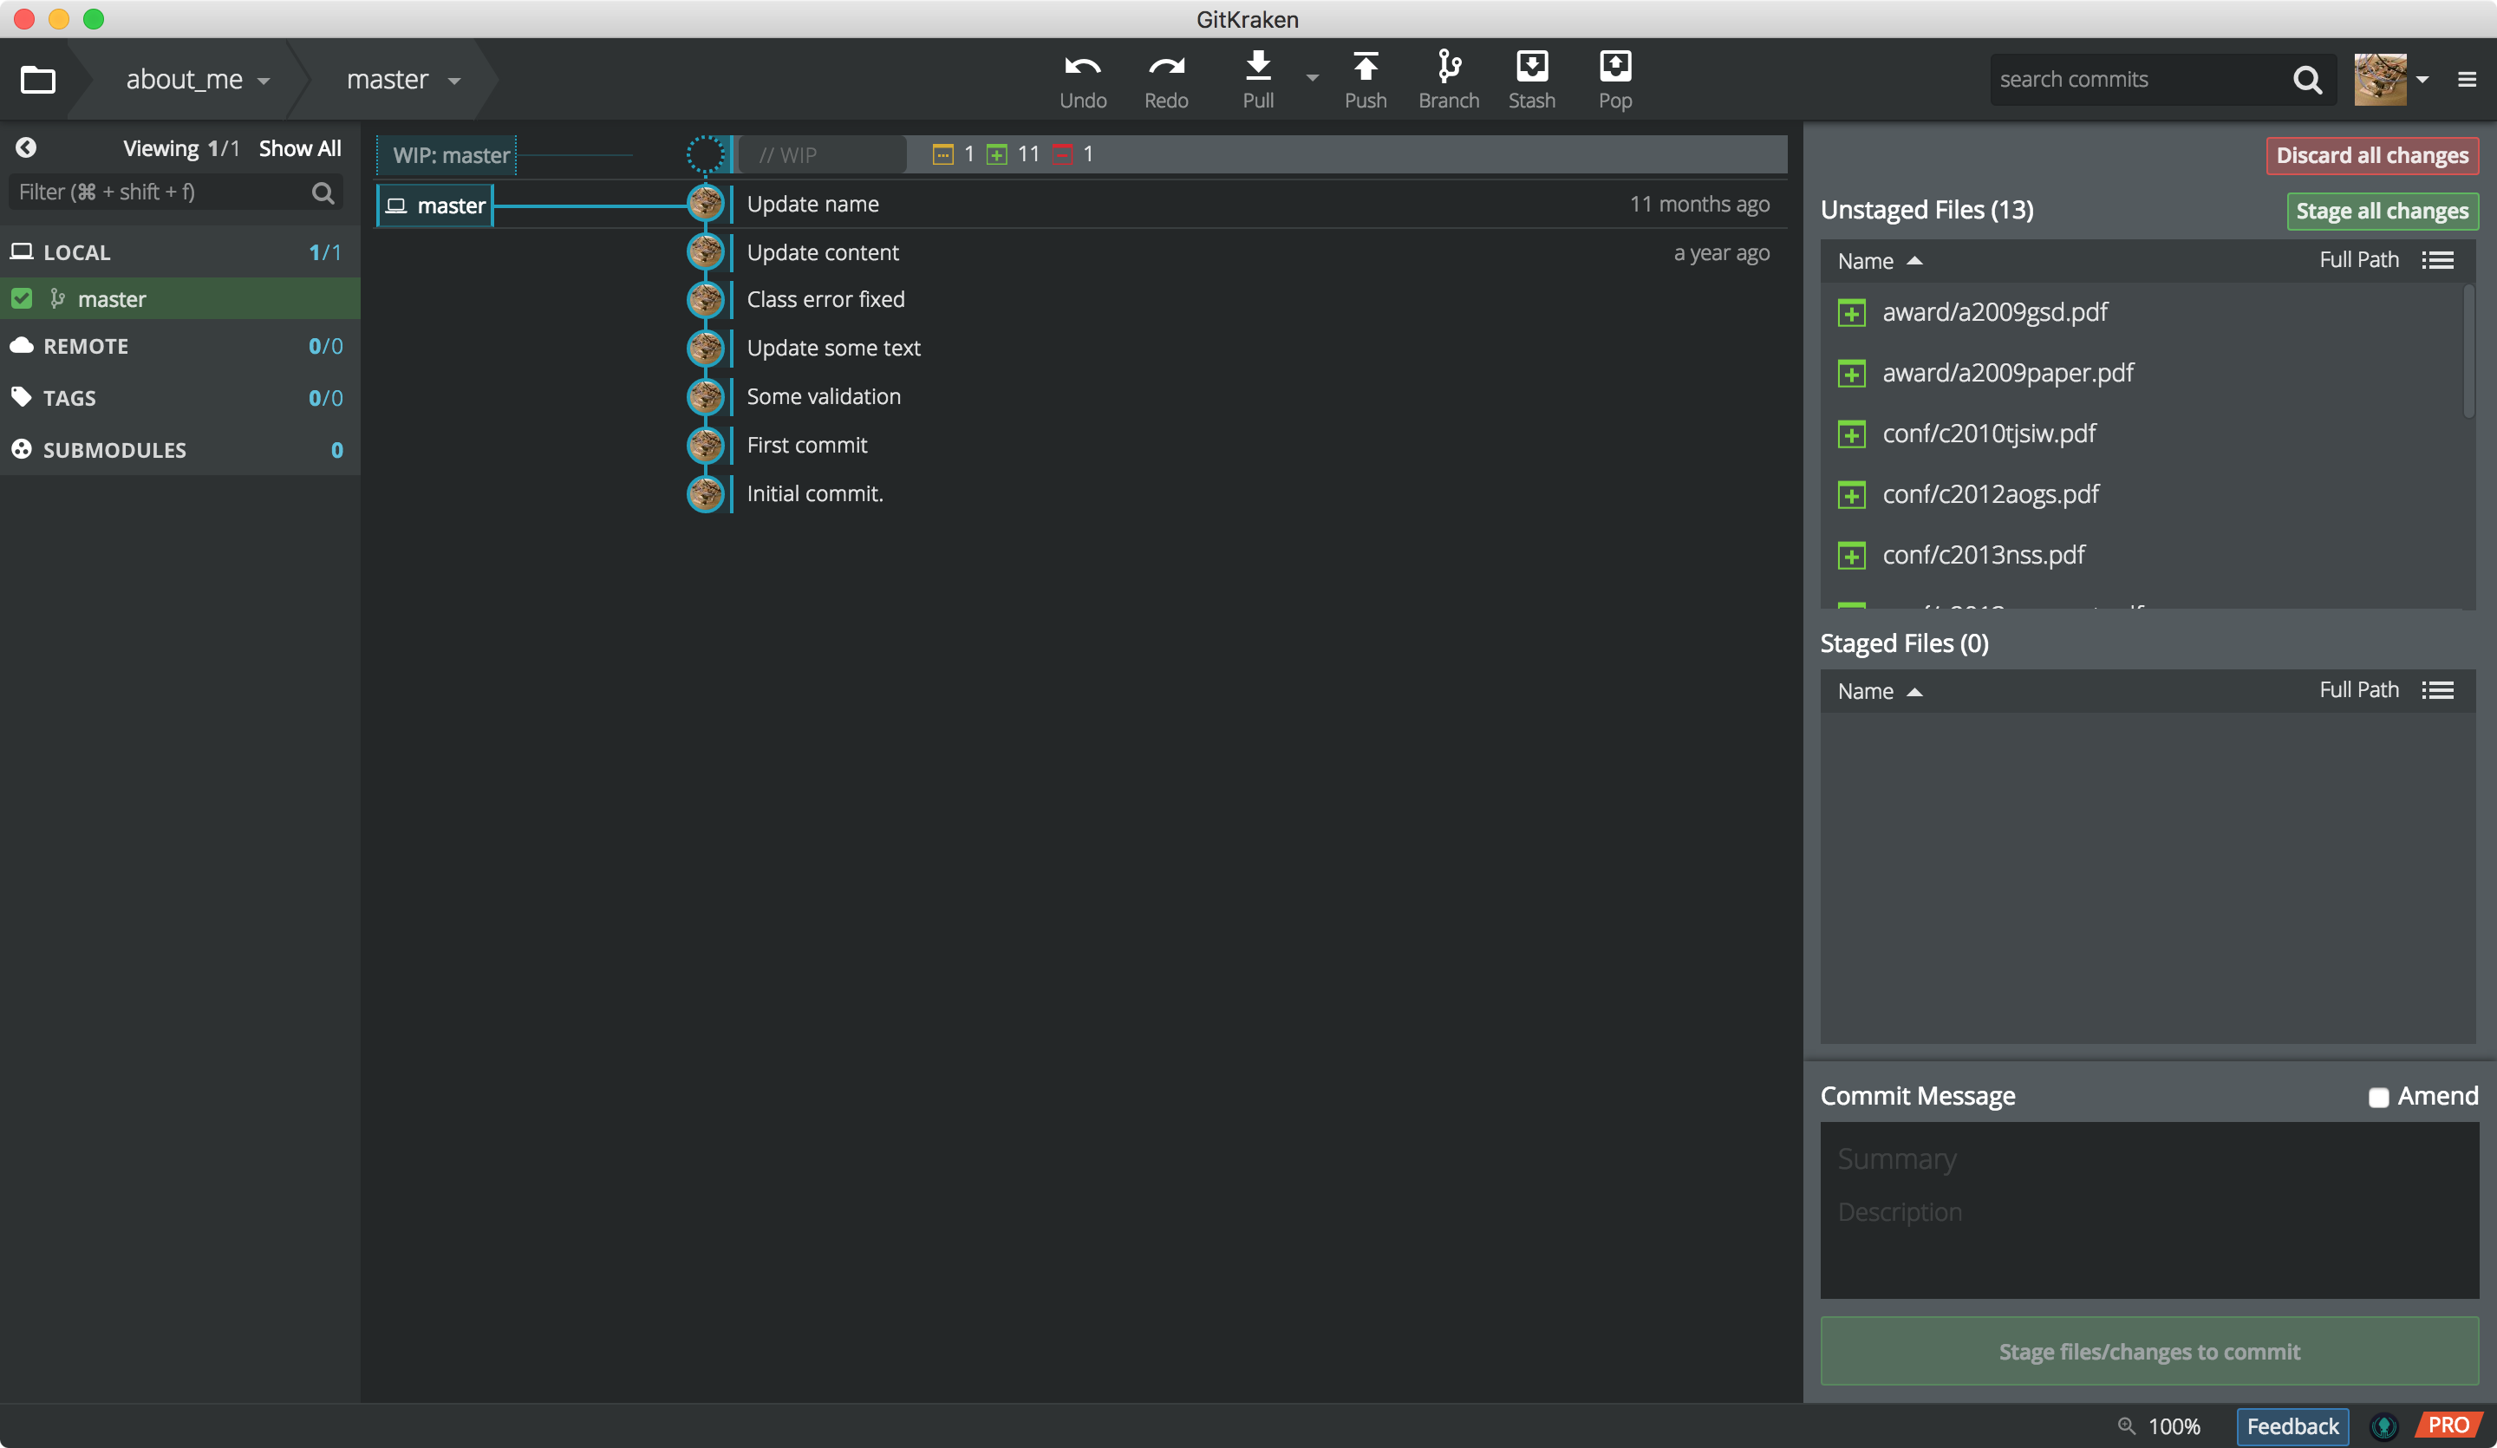Switch Staged Files list view icon
Viewport: 2497px width, 1448px height.
pos(2437,690)
